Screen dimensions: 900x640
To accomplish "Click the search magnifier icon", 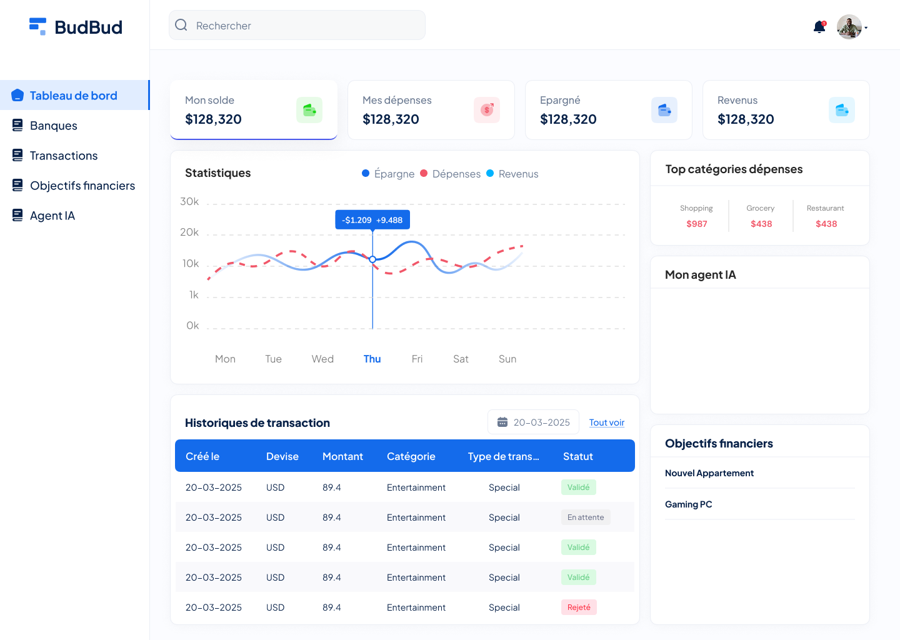I will point(181,25).
